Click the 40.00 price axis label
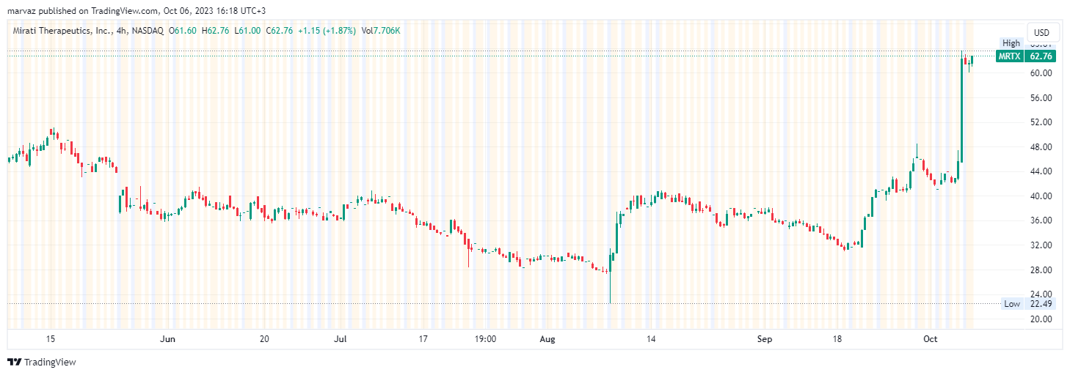 click(1041, 196)
